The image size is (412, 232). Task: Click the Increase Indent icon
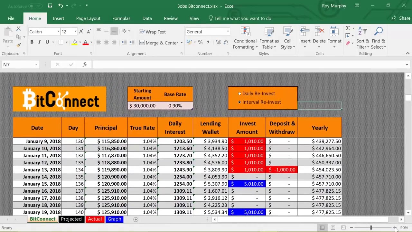(x=132, y=42)
